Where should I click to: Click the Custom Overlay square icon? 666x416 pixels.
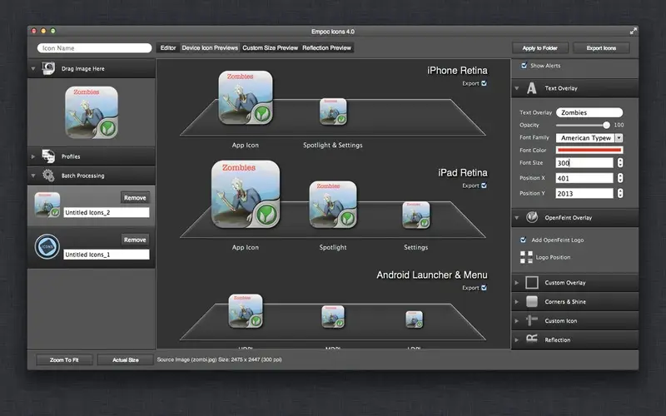532,282
